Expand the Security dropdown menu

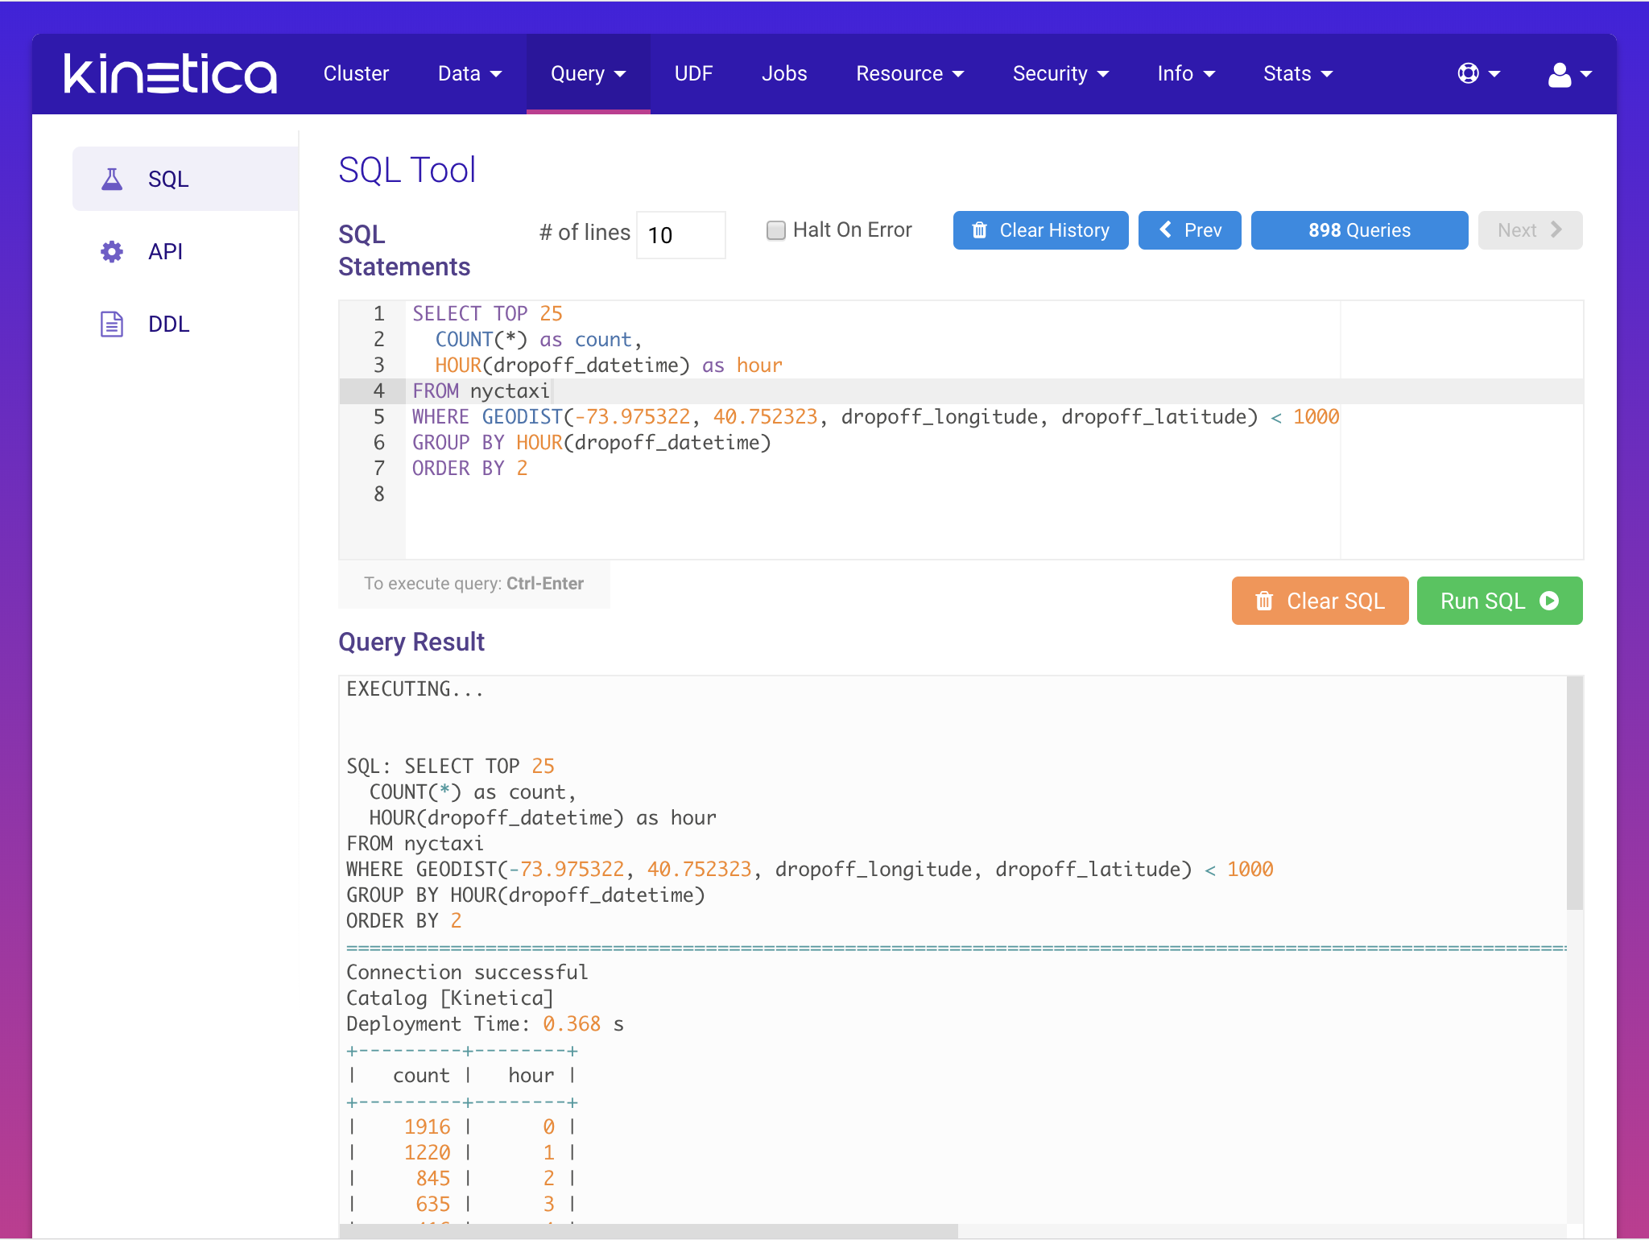[x=1060, y=73]
